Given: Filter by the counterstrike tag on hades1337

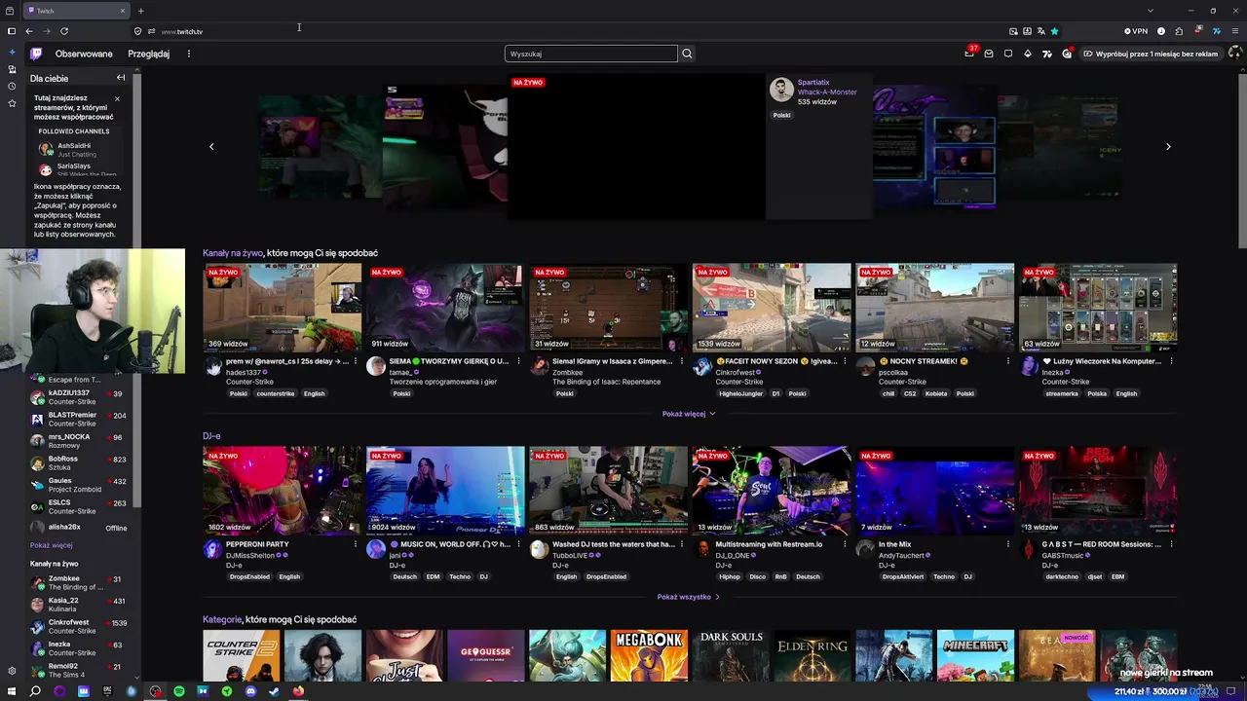Looking at the screenshot, I should pos(276,393).
